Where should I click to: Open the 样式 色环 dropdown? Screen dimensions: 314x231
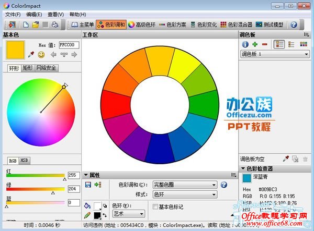pos(185,194)
